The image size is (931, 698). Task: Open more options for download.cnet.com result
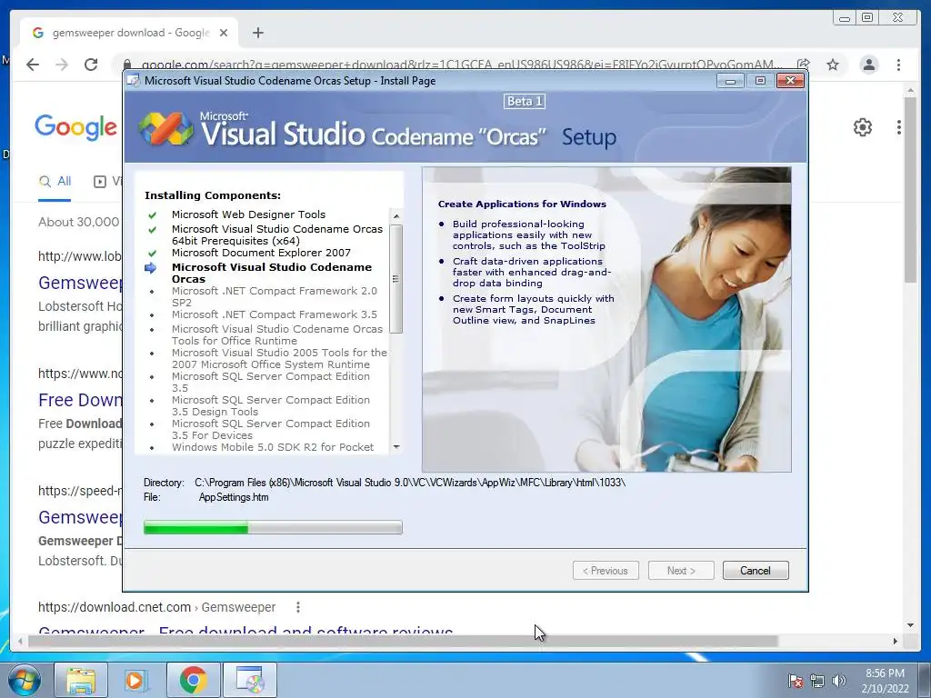(x=298, y=607)
